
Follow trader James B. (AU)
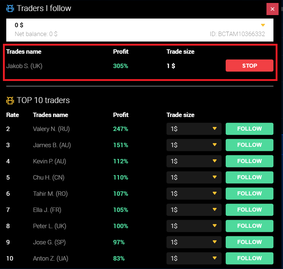(249, 145)
